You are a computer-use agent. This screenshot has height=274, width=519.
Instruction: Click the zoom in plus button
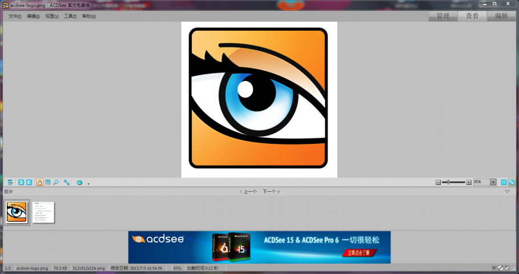(469, 182)
